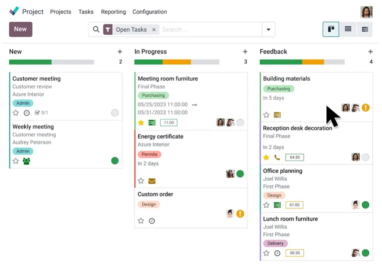This screenshot has width=382, height=274.
Task: Open the user avatar in the top corner
Action: (366, 12)
